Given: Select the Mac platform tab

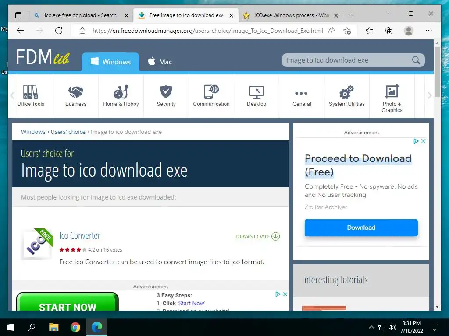Looking at the screenshot, I should (160, 62).
